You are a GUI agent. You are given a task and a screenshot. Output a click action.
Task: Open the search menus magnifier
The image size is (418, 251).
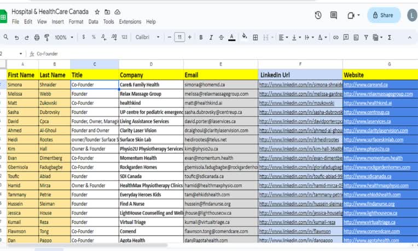[6, 37]
